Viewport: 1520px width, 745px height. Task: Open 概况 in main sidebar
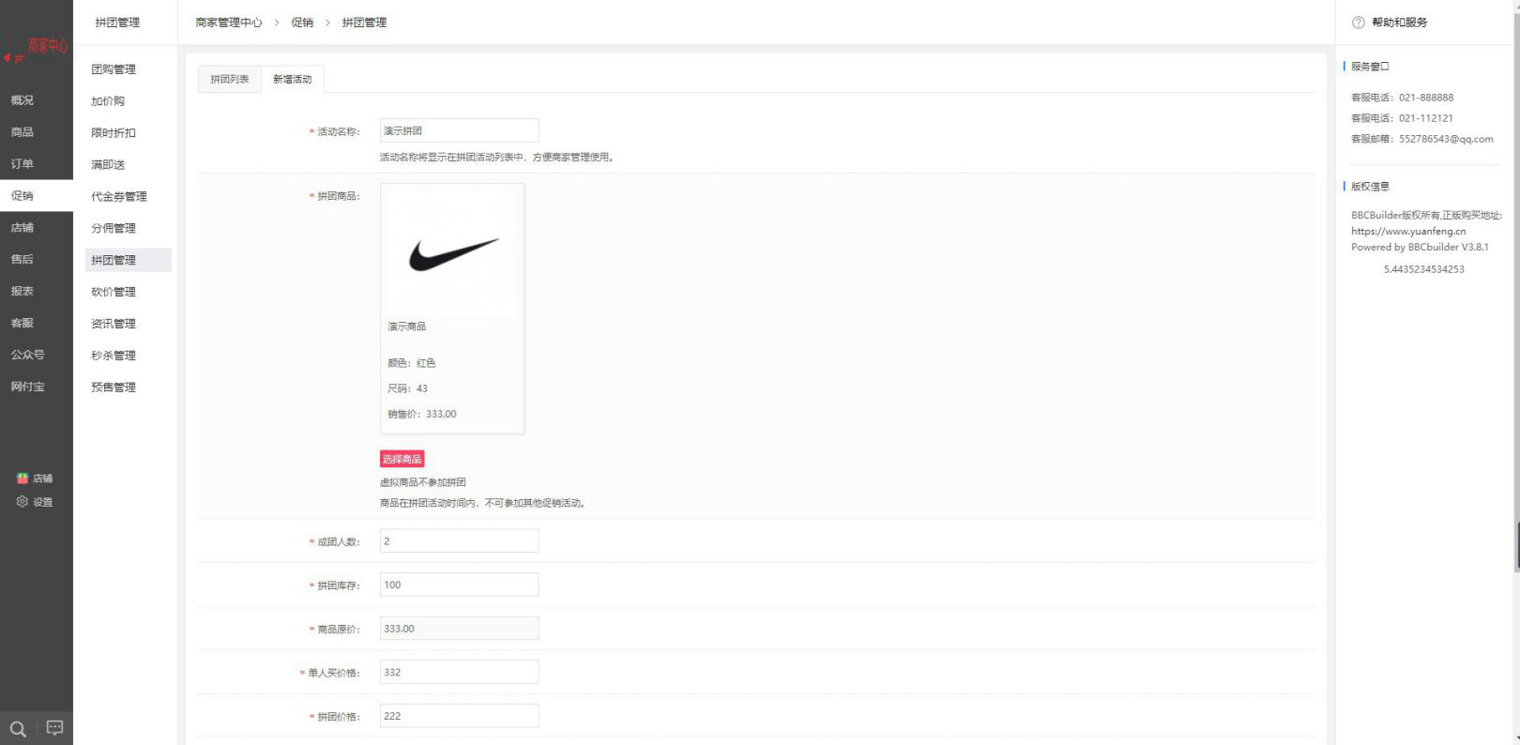pos(23,100)
